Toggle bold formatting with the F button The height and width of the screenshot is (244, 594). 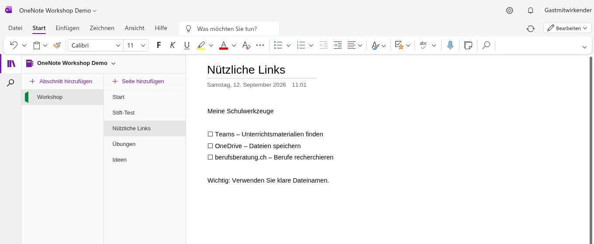click(x=159, y=45)
